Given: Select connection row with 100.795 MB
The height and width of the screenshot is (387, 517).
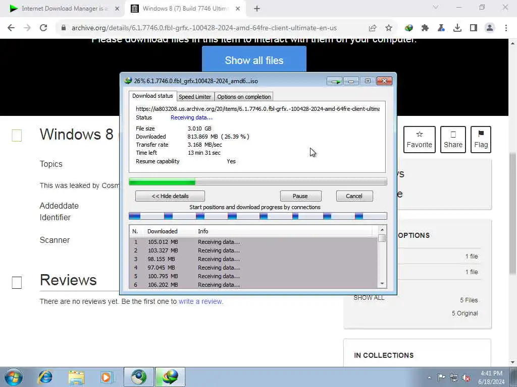Looking at the screenshot, I should [x=253, y=276].
